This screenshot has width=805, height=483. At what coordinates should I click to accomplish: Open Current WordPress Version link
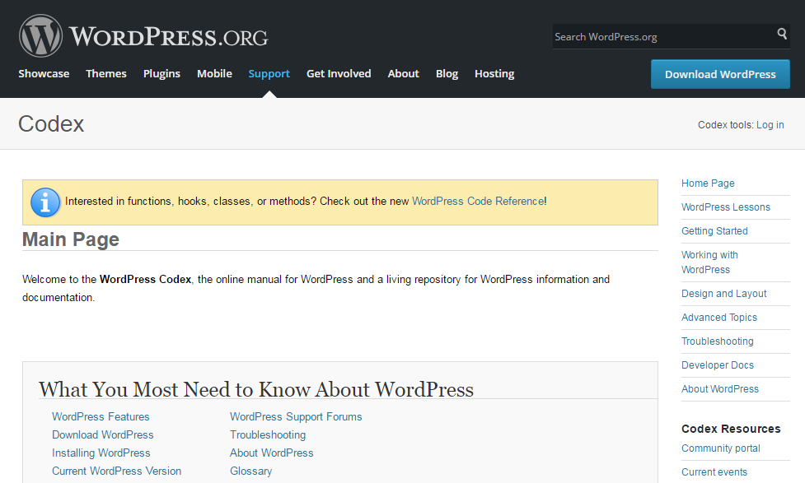click(116, 471)
